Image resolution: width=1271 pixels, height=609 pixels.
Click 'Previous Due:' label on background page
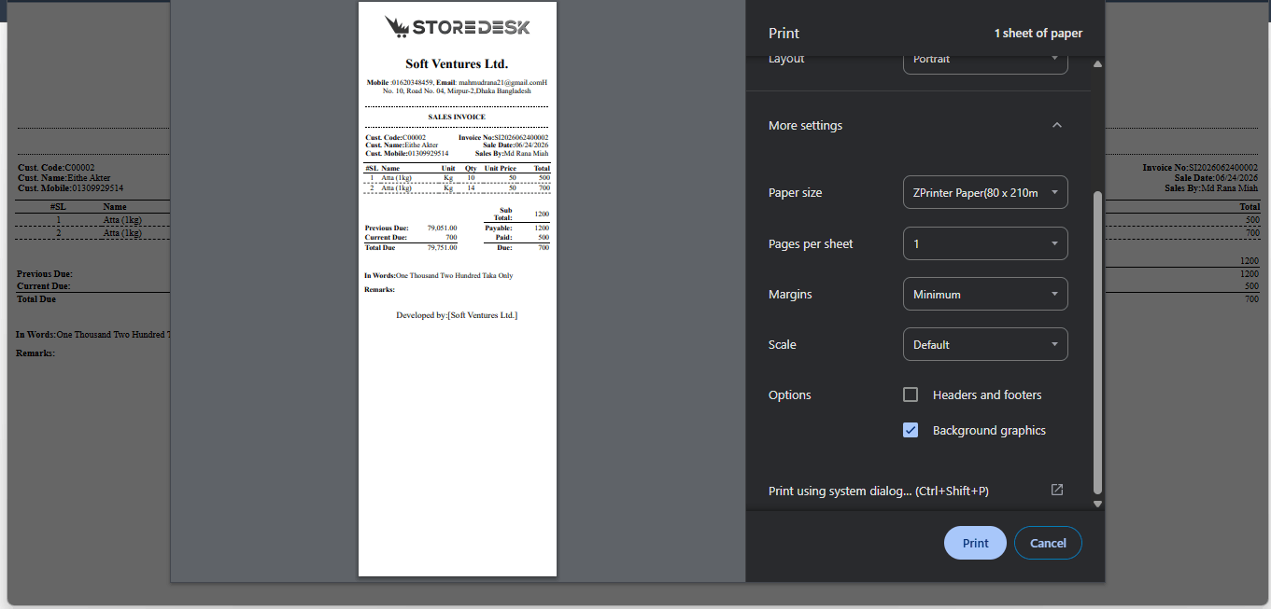click(44, 274)
